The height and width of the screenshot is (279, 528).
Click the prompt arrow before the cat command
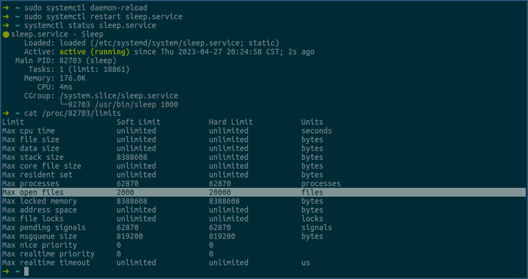[x=5, y=113]
